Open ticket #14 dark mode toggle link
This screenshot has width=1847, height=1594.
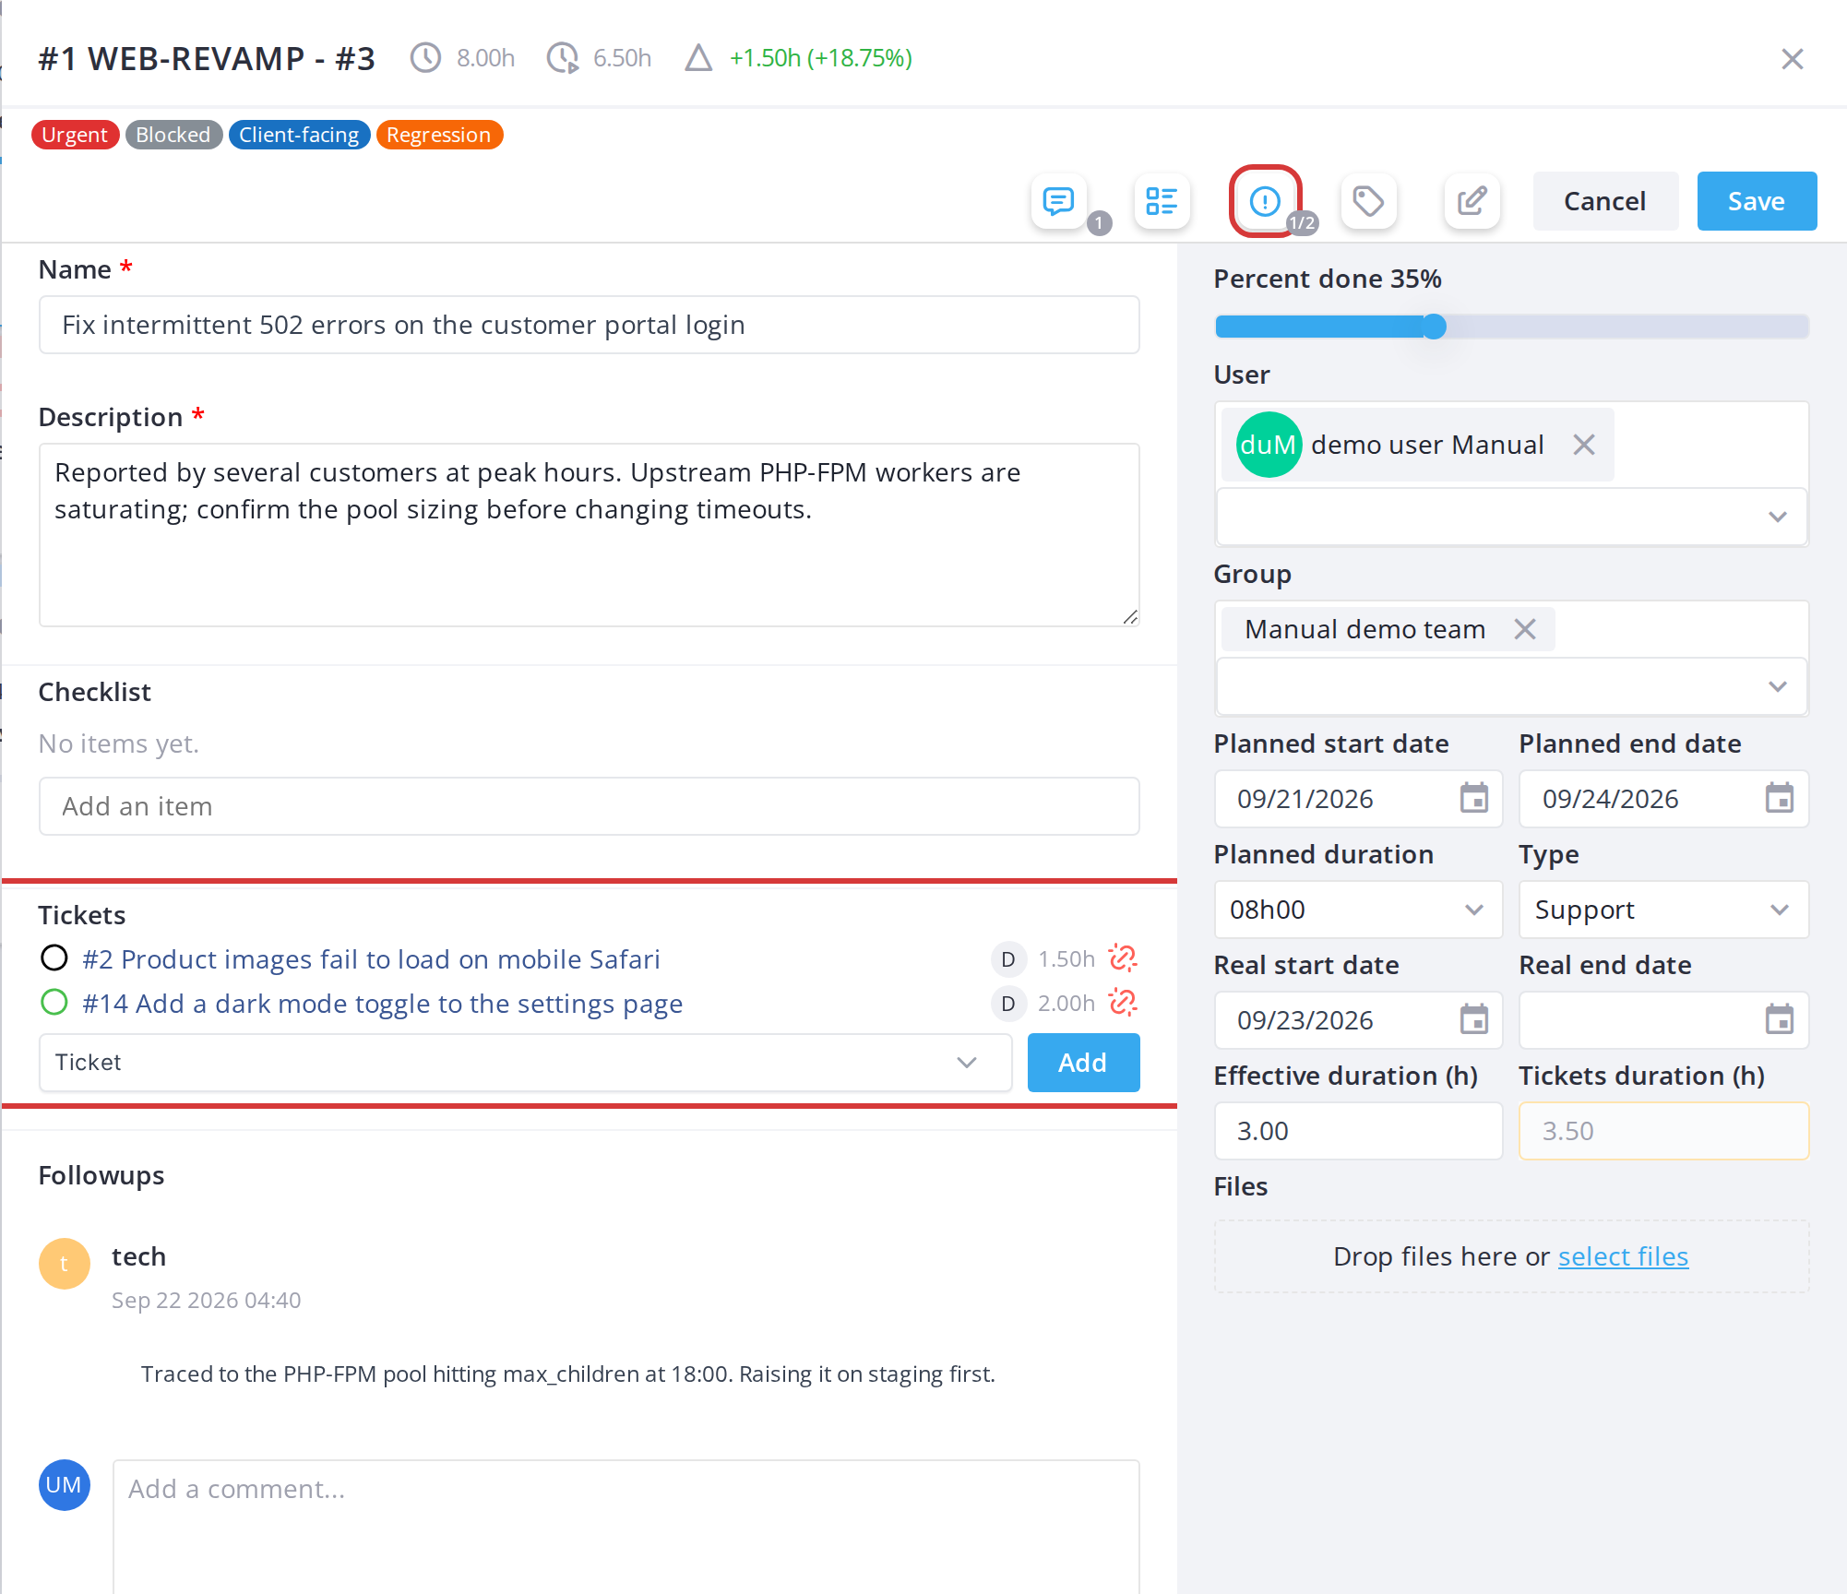click(x=383, y=1004)
